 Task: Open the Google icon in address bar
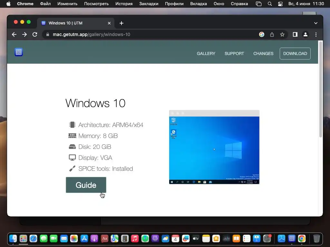(262, 34)
